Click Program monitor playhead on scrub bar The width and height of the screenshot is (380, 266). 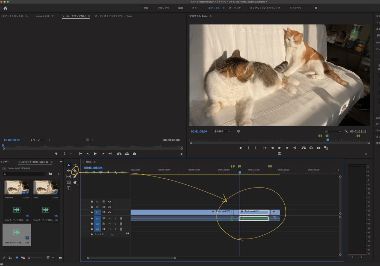click(x=327, y=139)
